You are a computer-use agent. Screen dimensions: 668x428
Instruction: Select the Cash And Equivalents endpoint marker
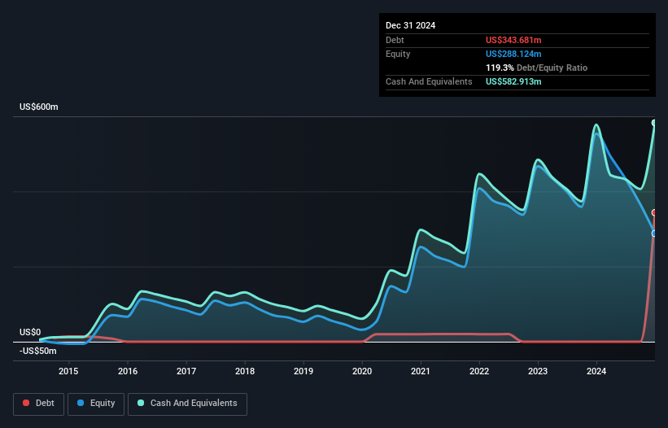tap(654, 123)
